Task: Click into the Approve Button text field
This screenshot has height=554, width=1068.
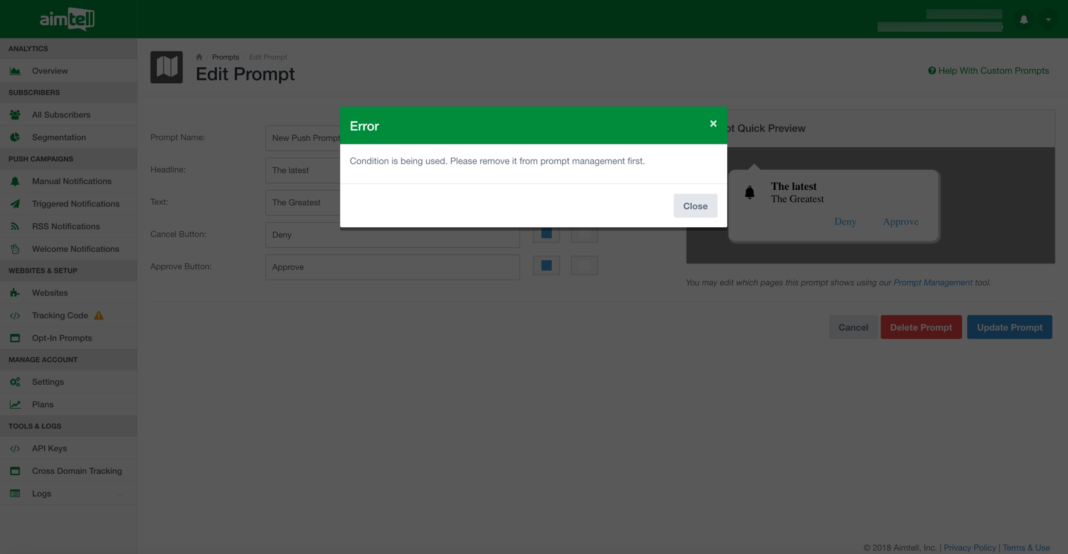Action: click(392, 267)
